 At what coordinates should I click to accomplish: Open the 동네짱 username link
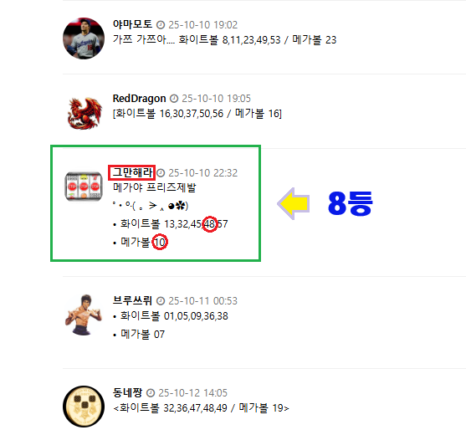pos(127,393)
